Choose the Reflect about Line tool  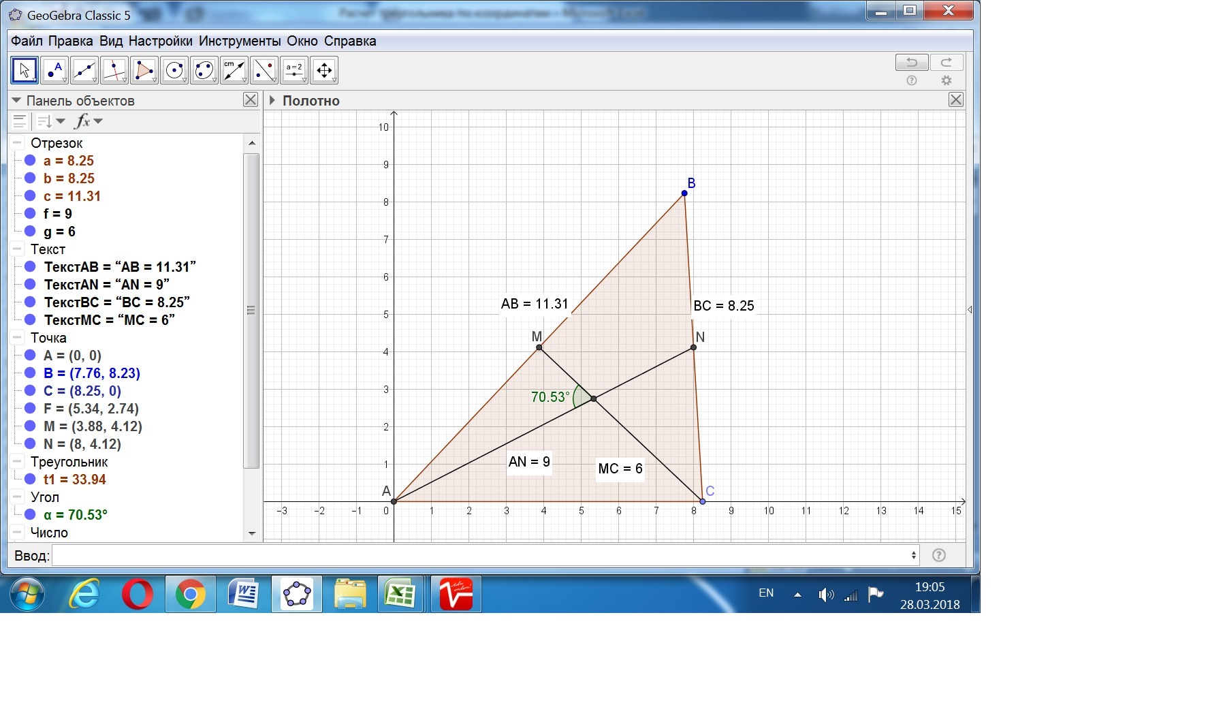(264, 70)
